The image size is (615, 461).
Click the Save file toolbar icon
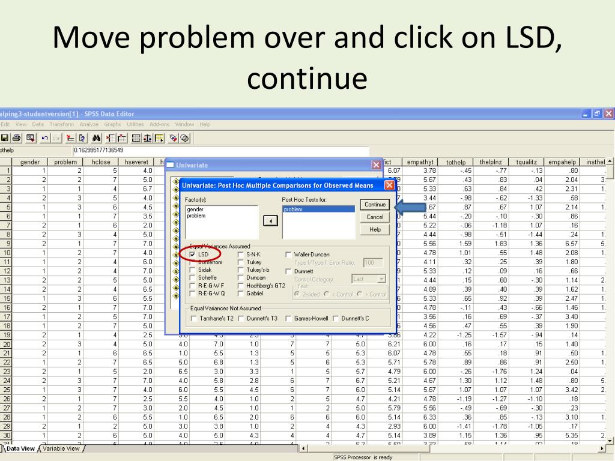5,138
